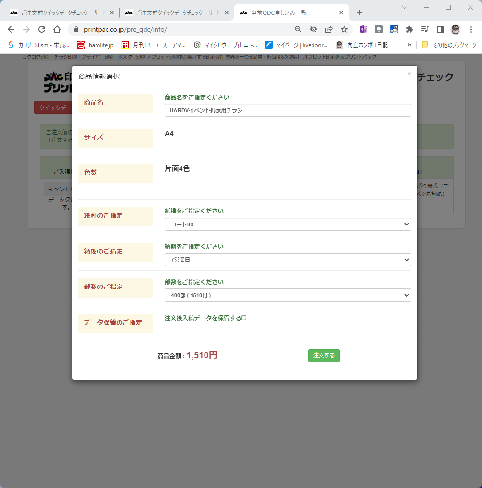Open the zoom magnifier icon in address bar
The image size is (482, 488).
[x=298, y=29]
